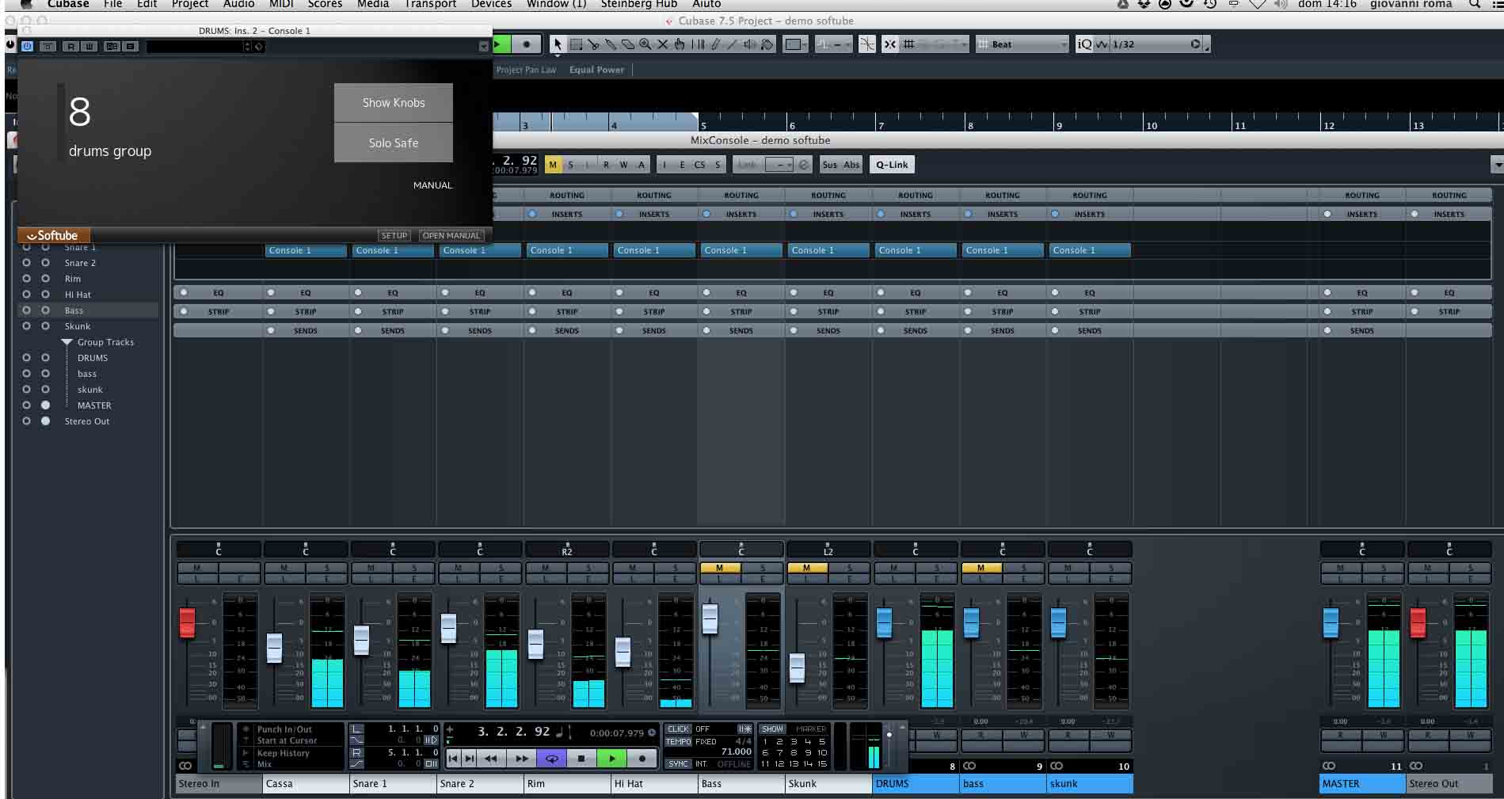1504x799 pixels.
Task: Click the red Stereo In fader handle
Action: [x=187, y=622]
